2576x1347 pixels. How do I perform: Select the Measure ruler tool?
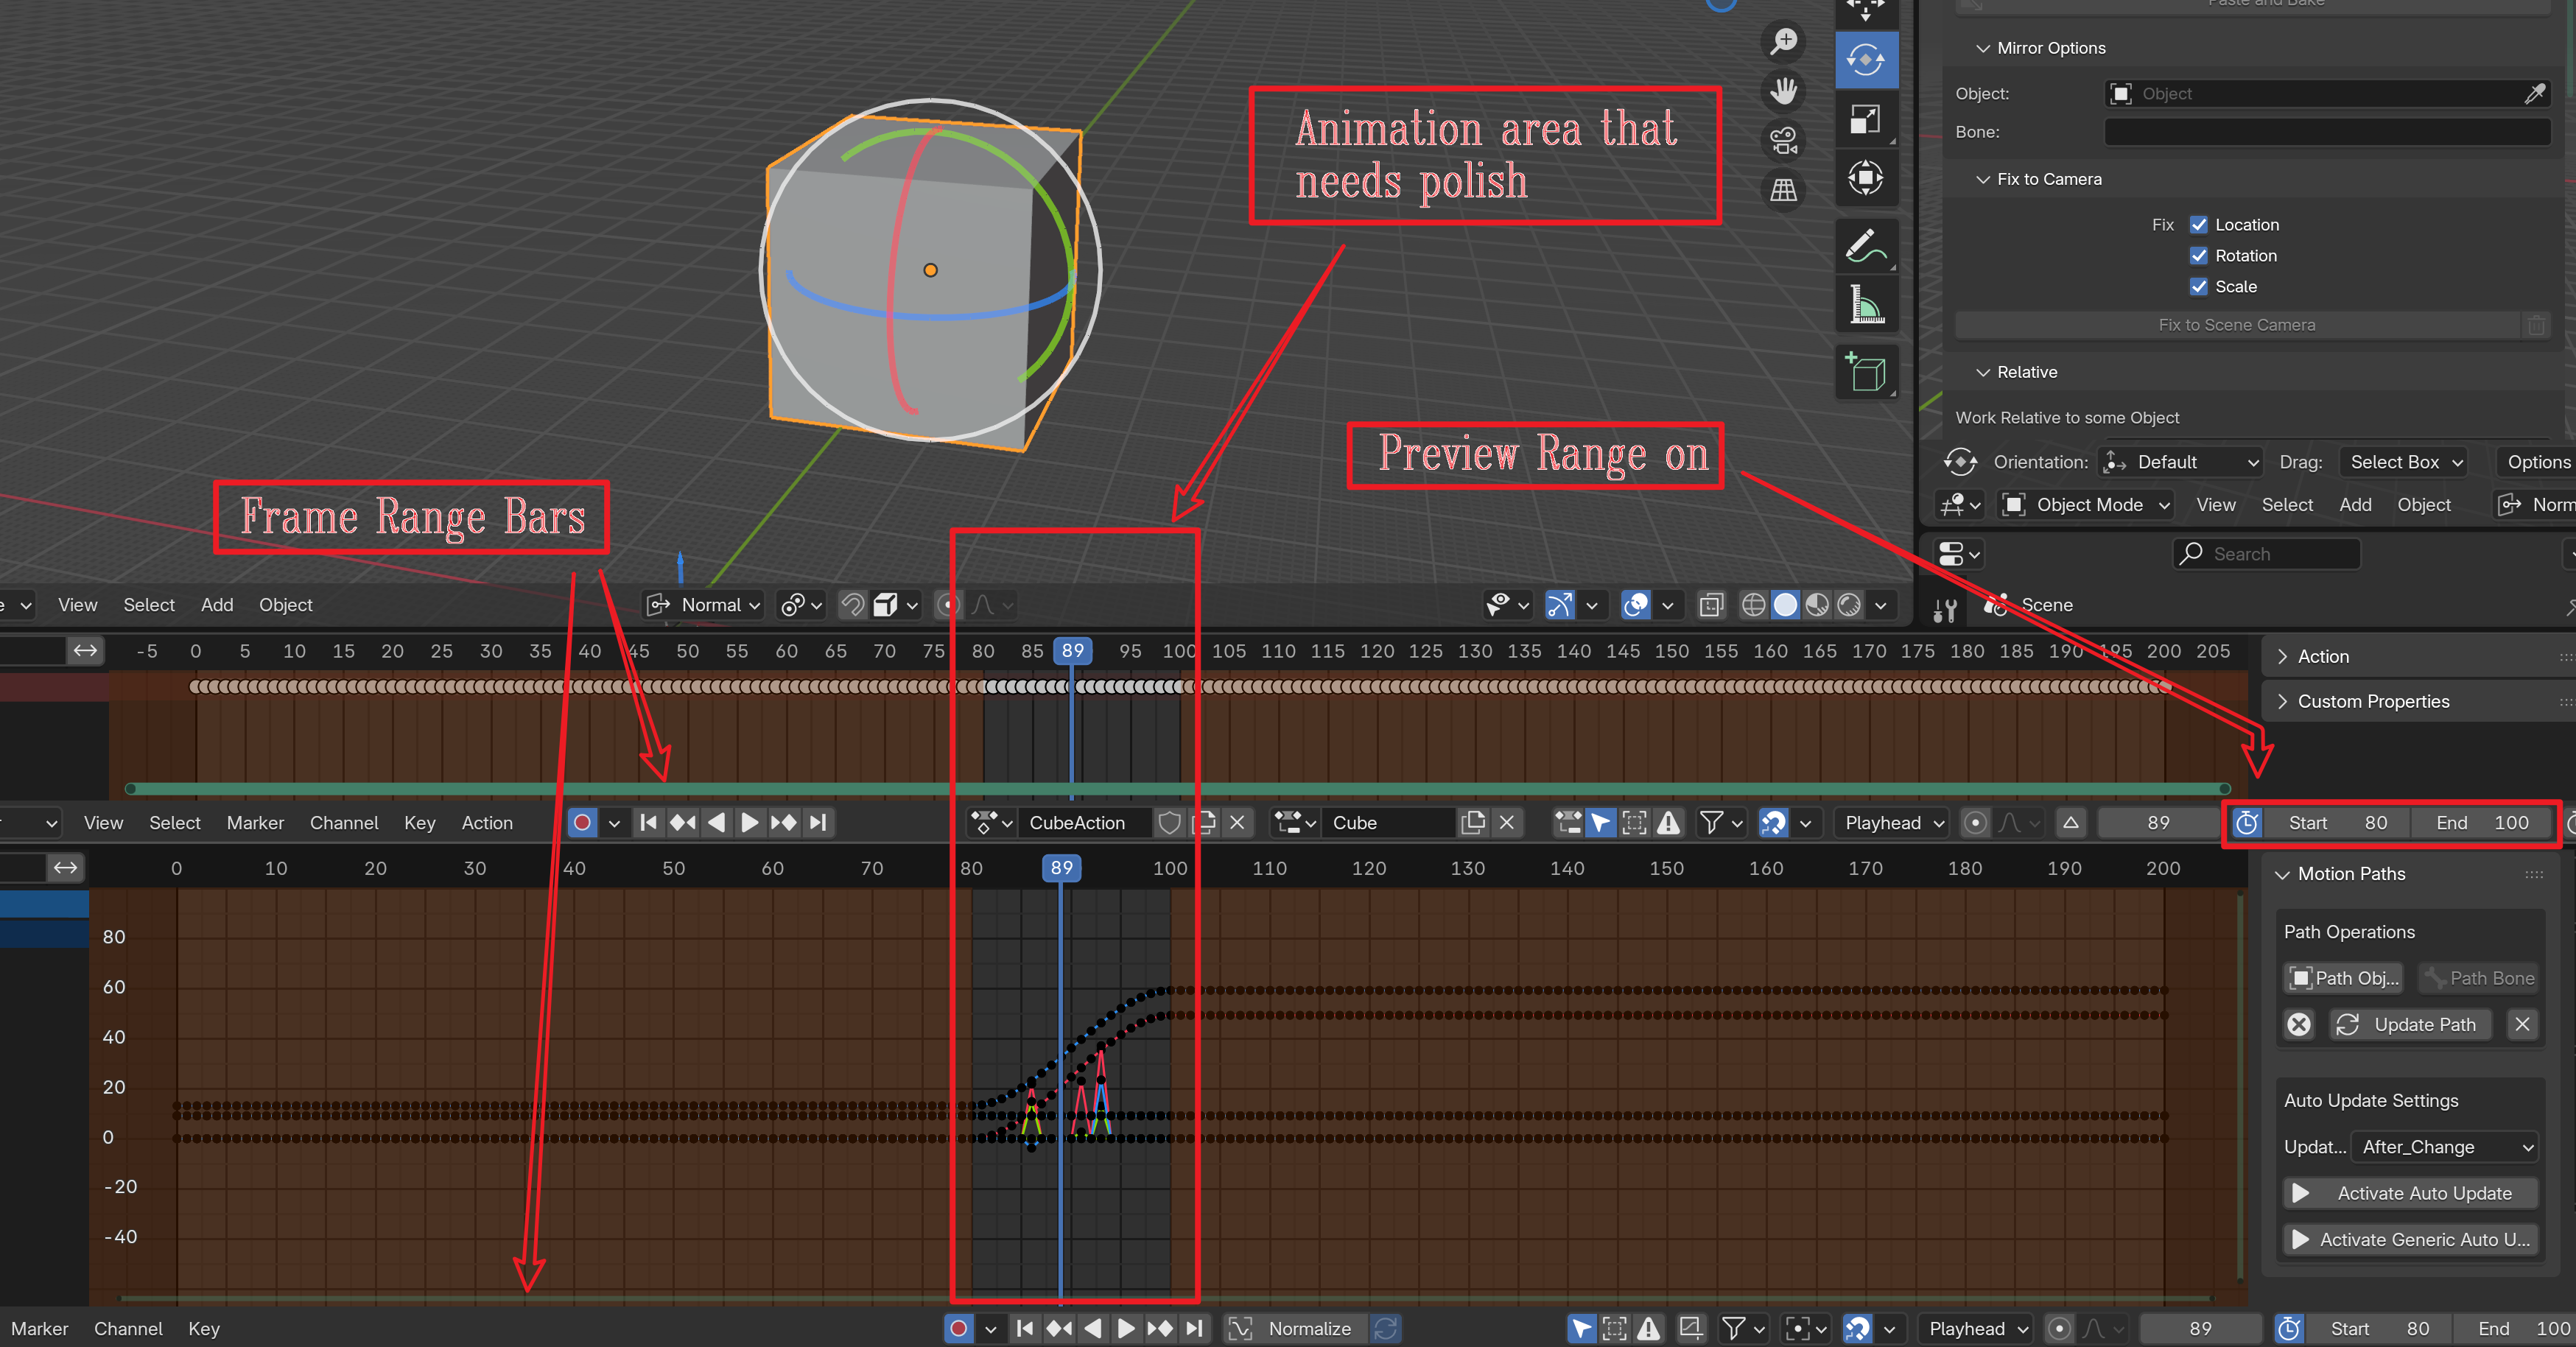coord(1866,304)
